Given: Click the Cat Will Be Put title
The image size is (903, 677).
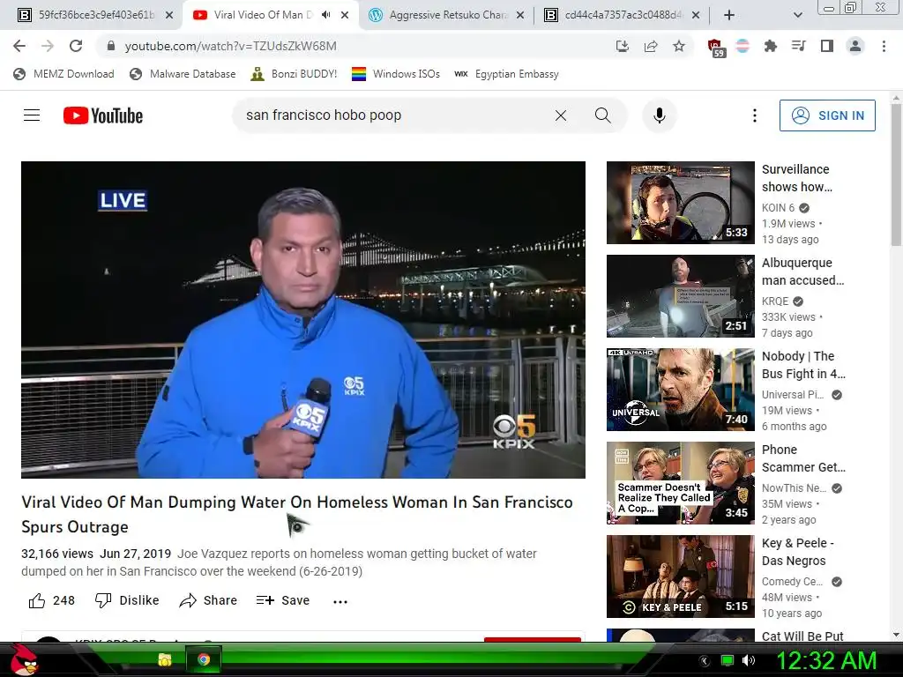Looking at the screenshot, I should tap(802, 636).
